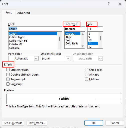Select font size 10
Viewport: 126px width, 128px height.
pos(93,40)
